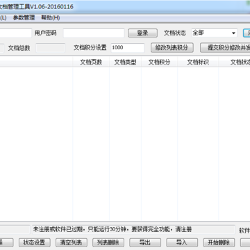250x250 pixels.
Task: Click the 文档标识 column header
Action: coord(198,62)
